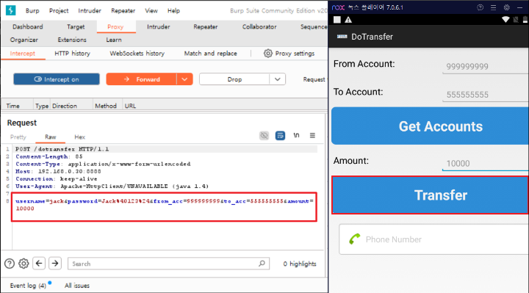Viewport: 529px width, 293px height.
Task: Expand the Drop dropdown arrow
Action: (x=278, y=79)
